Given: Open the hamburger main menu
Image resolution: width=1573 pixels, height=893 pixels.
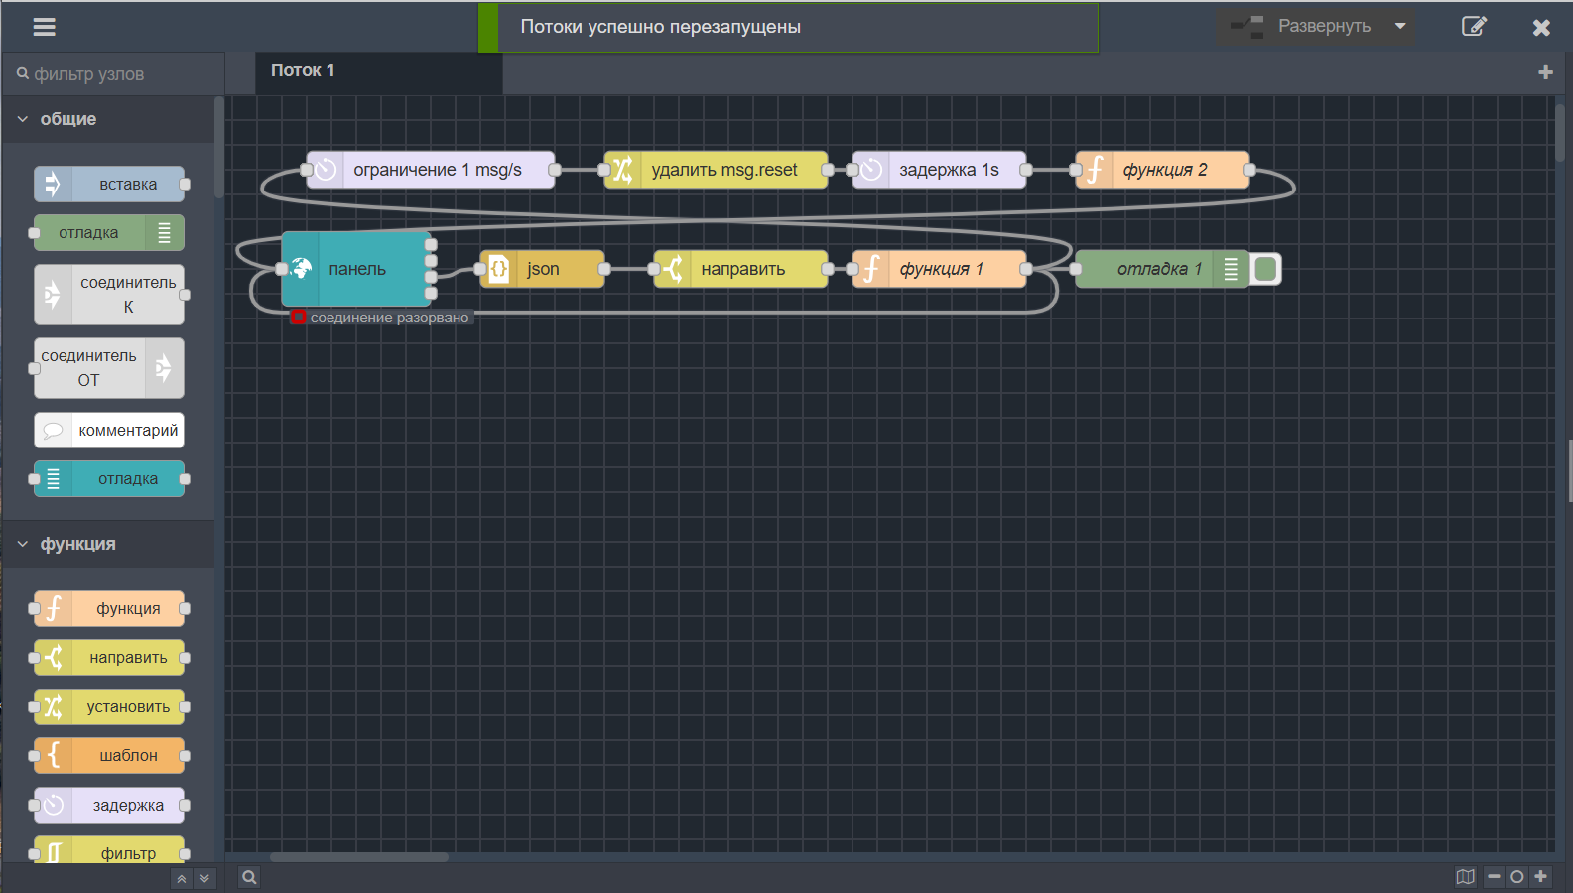Looking at the screenshot, I should pyautogui.click(x=44, y=27).
